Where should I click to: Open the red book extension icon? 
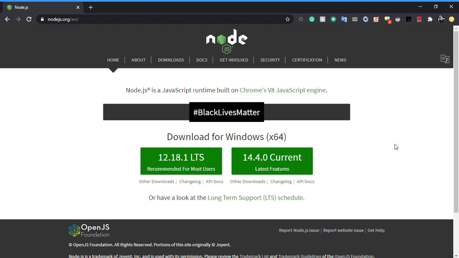click(x=419, y=19)
